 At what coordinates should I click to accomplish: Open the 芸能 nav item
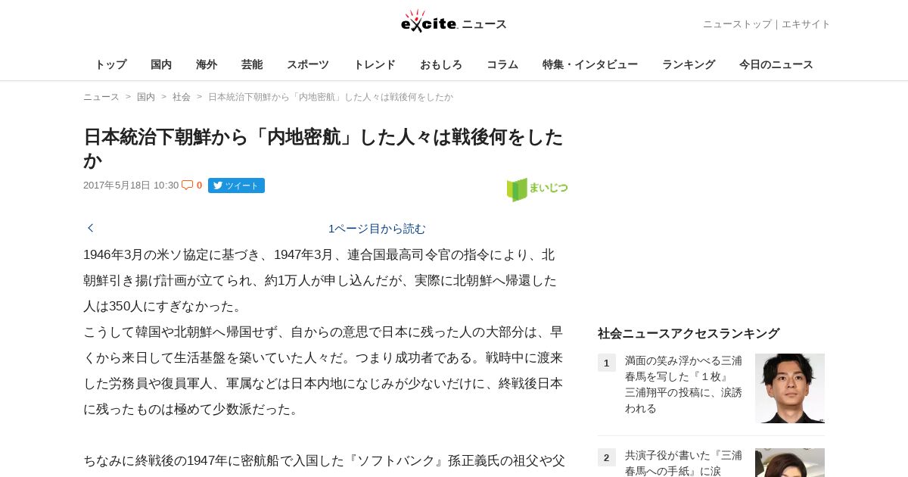tap(252, 64)
